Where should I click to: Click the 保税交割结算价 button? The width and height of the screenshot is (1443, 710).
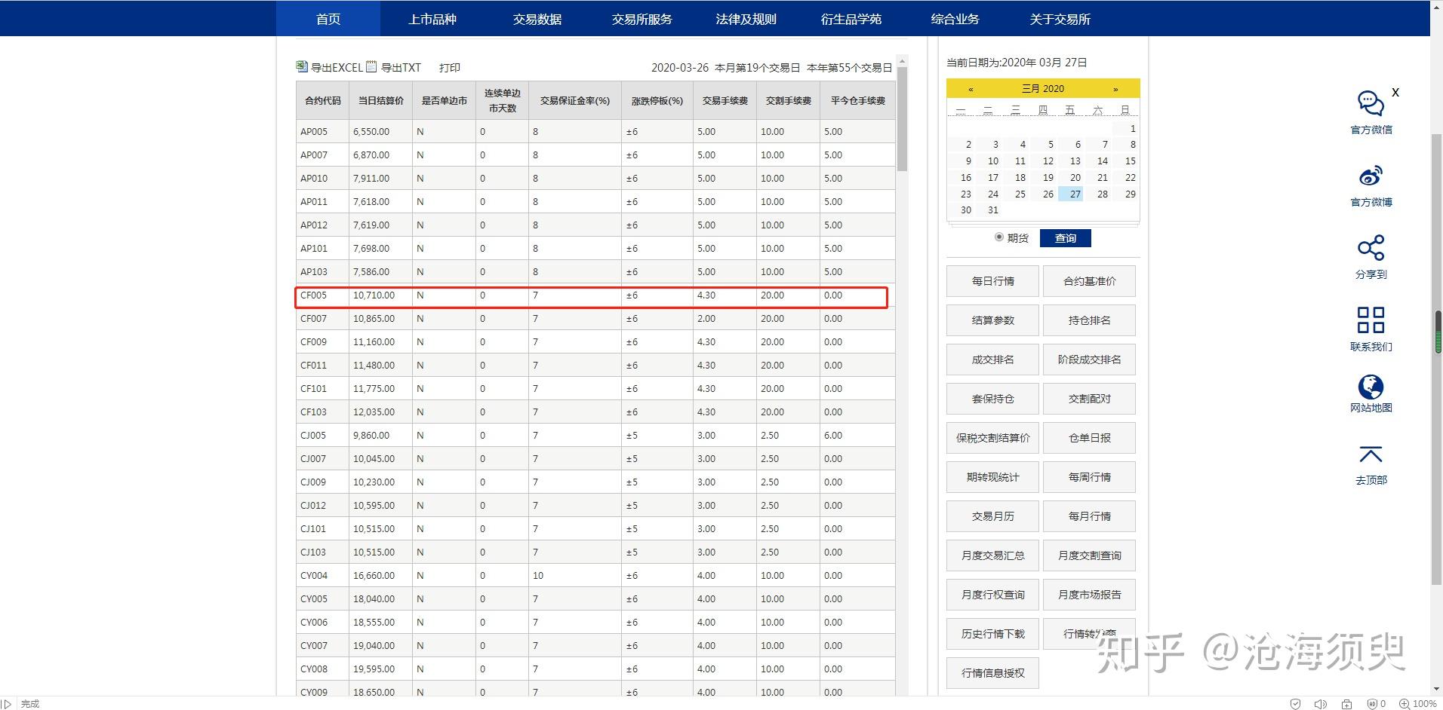[992, 438]
